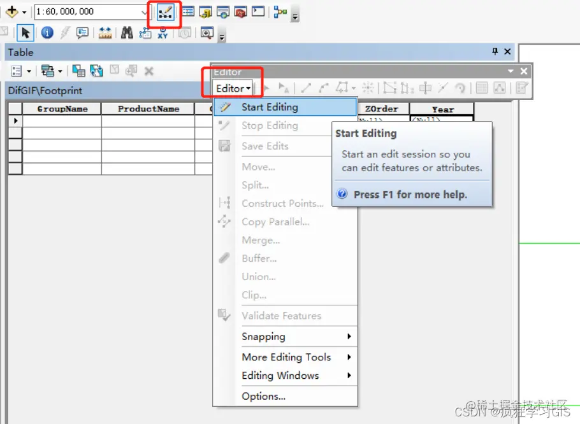
Task: Open the map scale 1:60,000,000 combo box
Action: click(91, 12)
